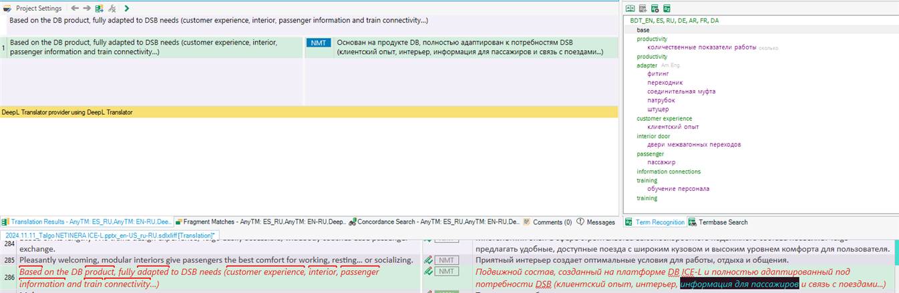Click the apply translation icon in toolbar
This screenshot has width=899, height=293.
(x=99, y=9)
